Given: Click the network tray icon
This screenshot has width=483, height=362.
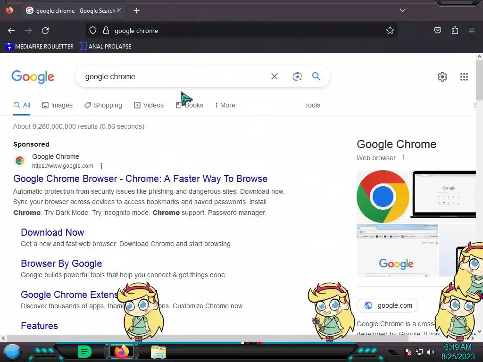Looking at the screenshot, I should click(419, 352).
